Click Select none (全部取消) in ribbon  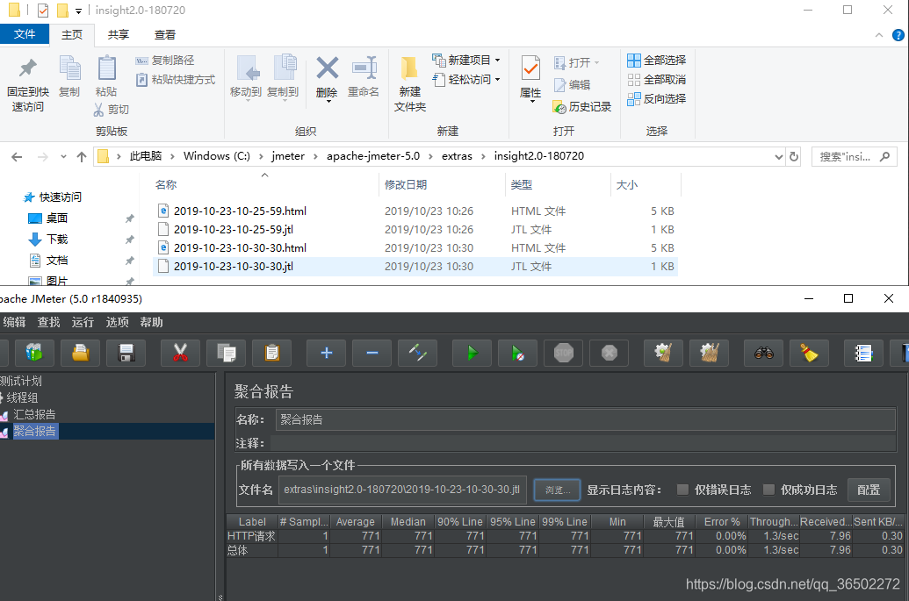(657, 79)
